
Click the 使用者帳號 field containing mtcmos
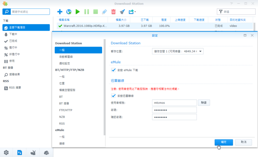click(174, 103)
